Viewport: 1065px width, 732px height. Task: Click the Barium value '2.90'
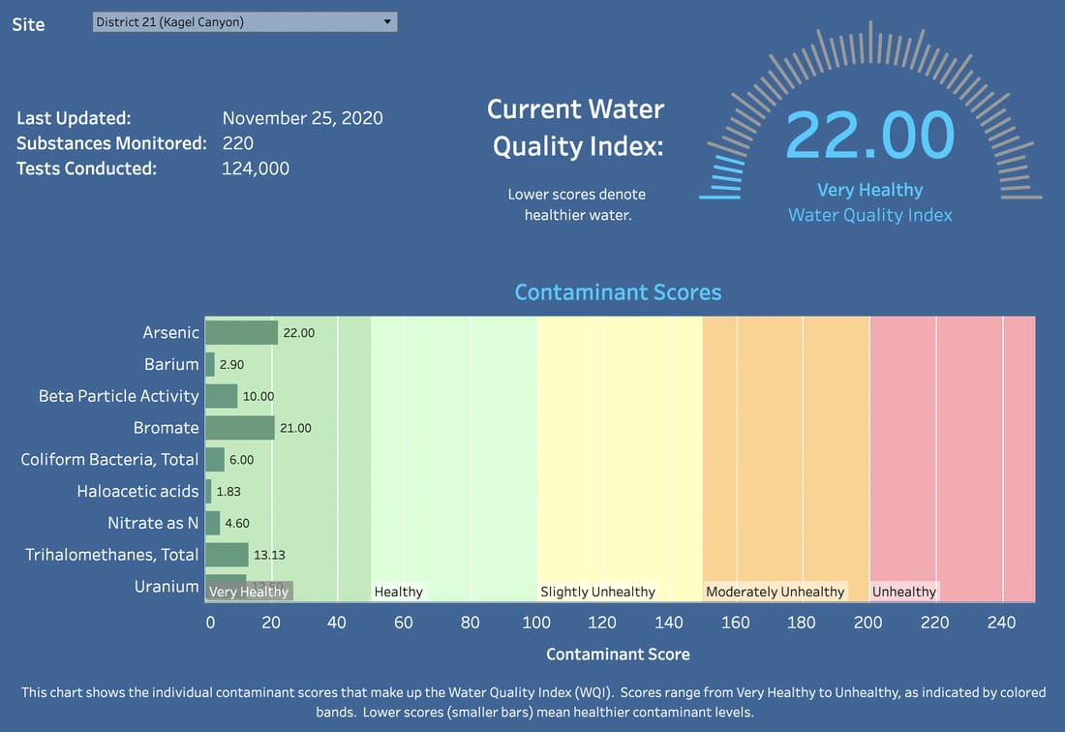(231, 365)
